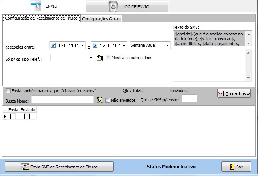Open the Semana Atual period dropdown

coord(167,45)
